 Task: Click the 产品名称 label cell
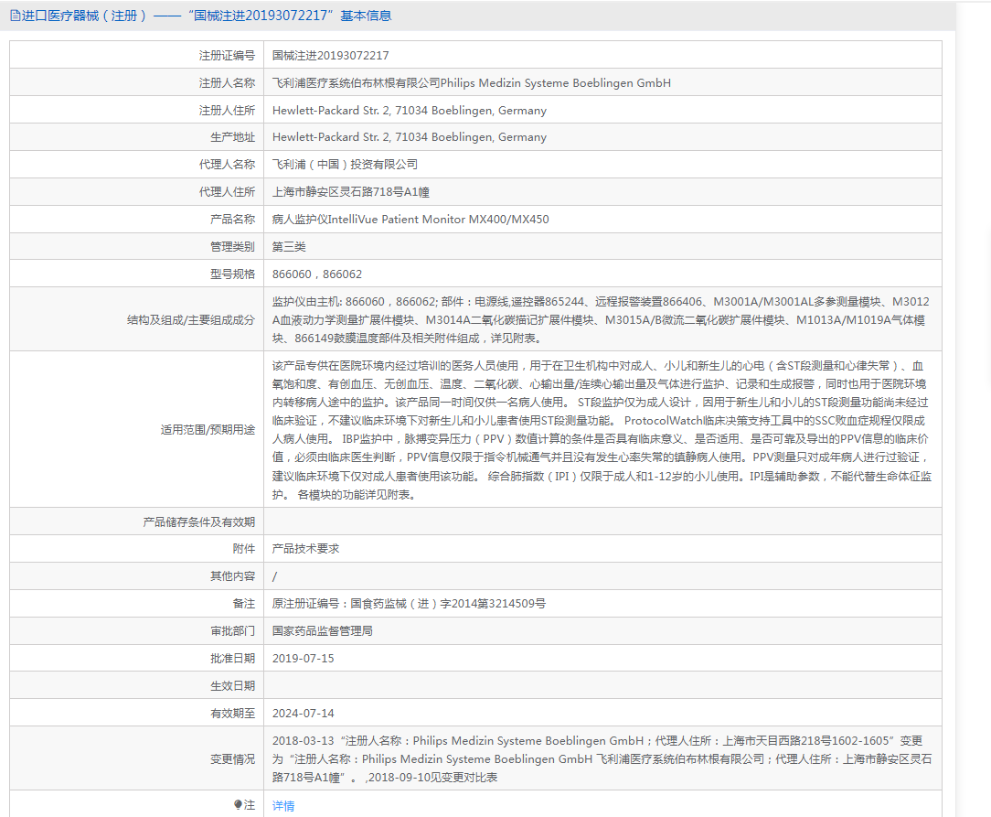136,219
